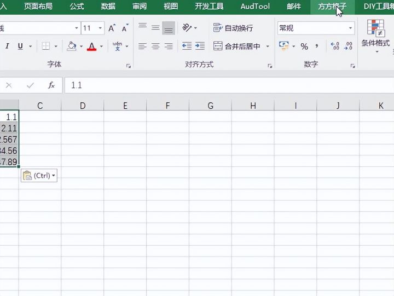The width and height of the screenshot is (394, 296).
Task: Toggle underline formatting
Action: [x=20, y=47]
